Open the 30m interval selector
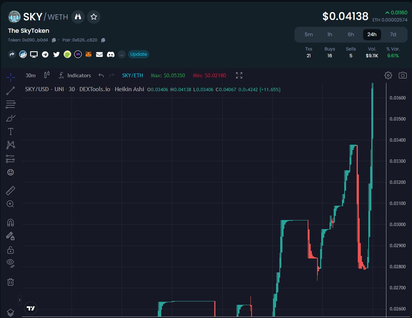This screenshot has width=412, height=318. 30,75
